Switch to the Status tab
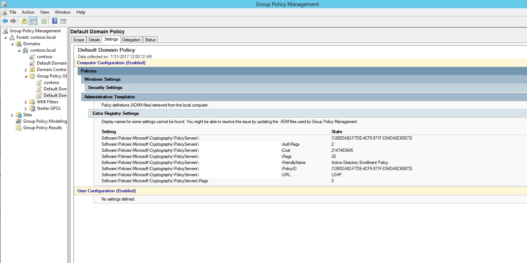 tap(150, 40)
